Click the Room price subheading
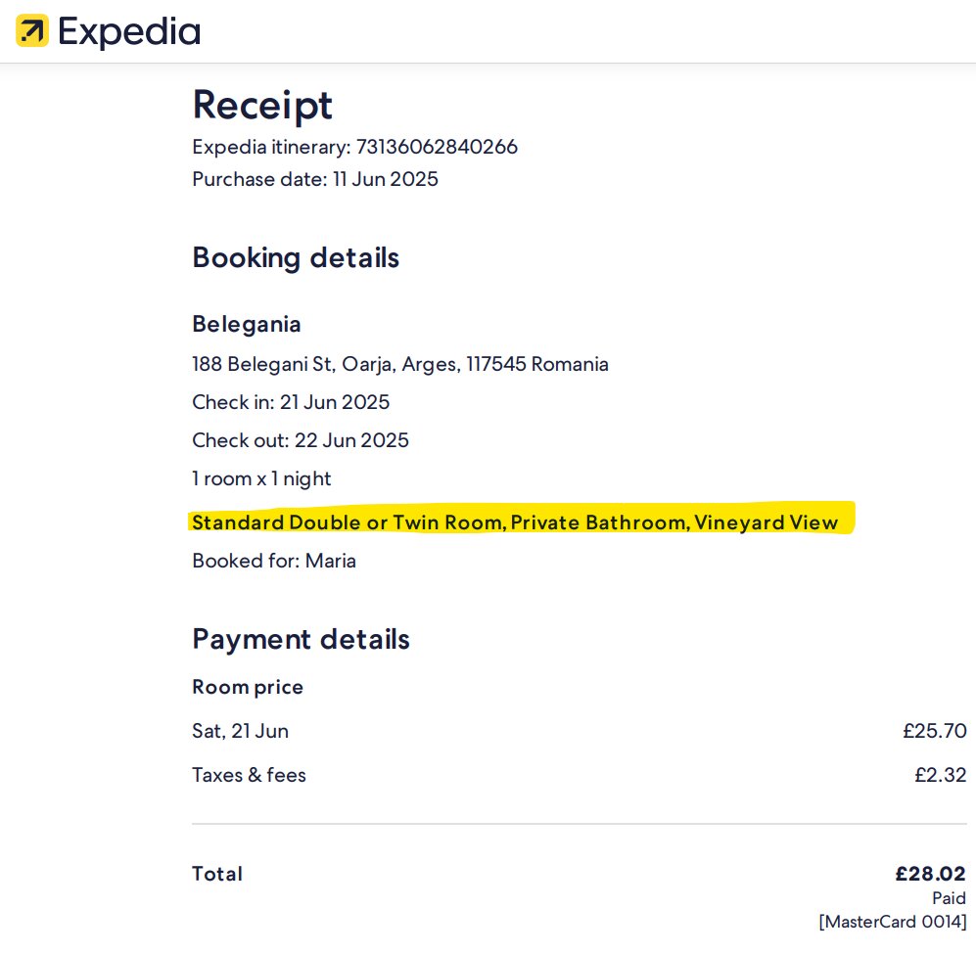 point(248,688)
